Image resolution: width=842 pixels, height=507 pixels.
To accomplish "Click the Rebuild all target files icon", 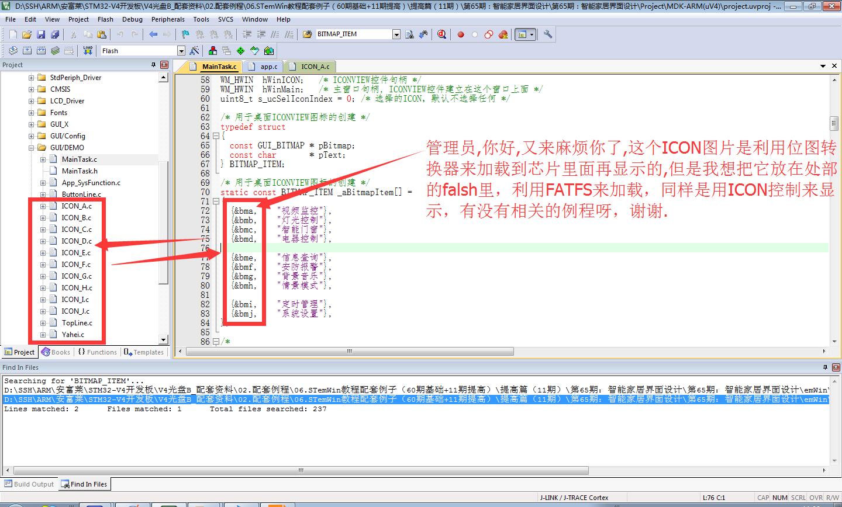I will coord(41,51).
